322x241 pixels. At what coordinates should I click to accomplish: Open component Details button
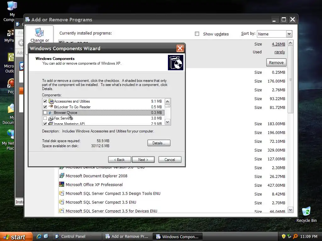pyautogui.click(x=159, y=143)
